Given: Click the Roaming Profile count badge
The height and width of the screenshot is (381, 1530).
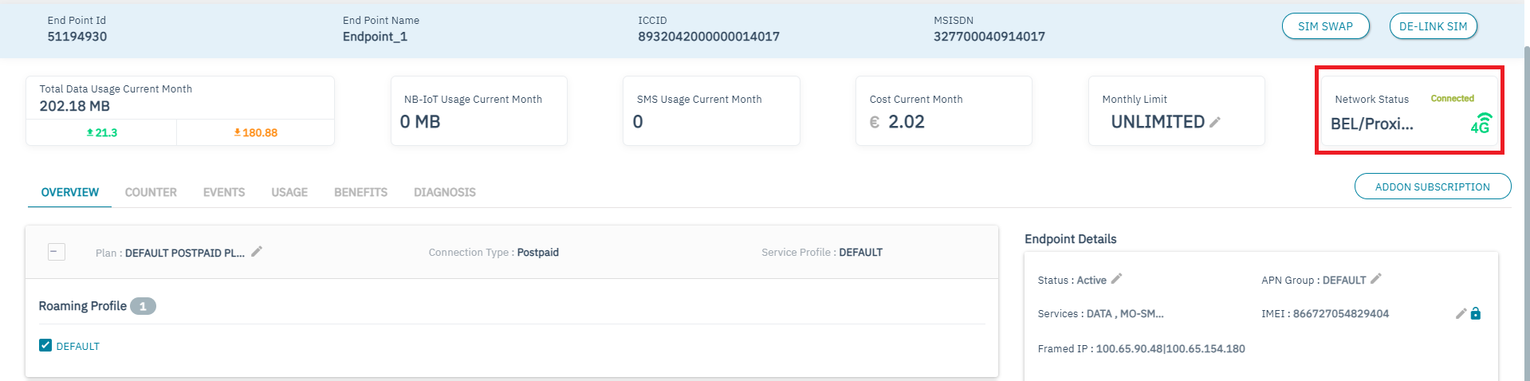Looking at the screenshot, I should [x=143, y=306].
